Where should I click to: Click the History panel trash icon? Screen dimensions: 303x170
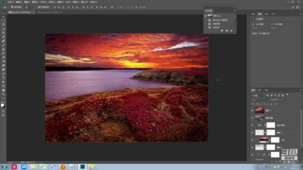(x=231, y=31)
